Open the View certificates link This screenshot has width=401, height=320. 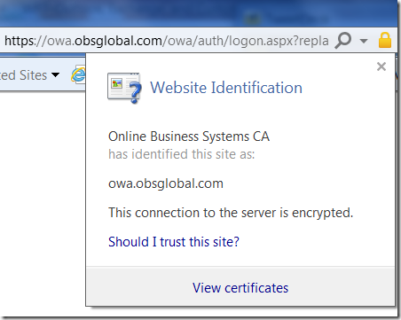pos(240,288)
